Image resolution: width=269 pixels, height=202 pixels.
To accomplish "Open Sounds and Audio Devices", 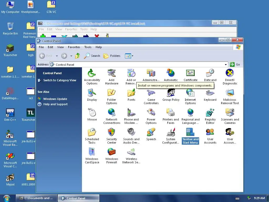I will [131, 136].
